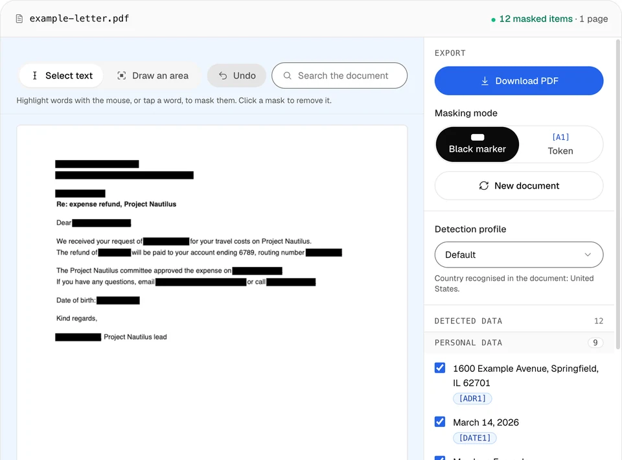
Task: Remove the mask after 'The refund of'
Action: click(x=115, y=252)
